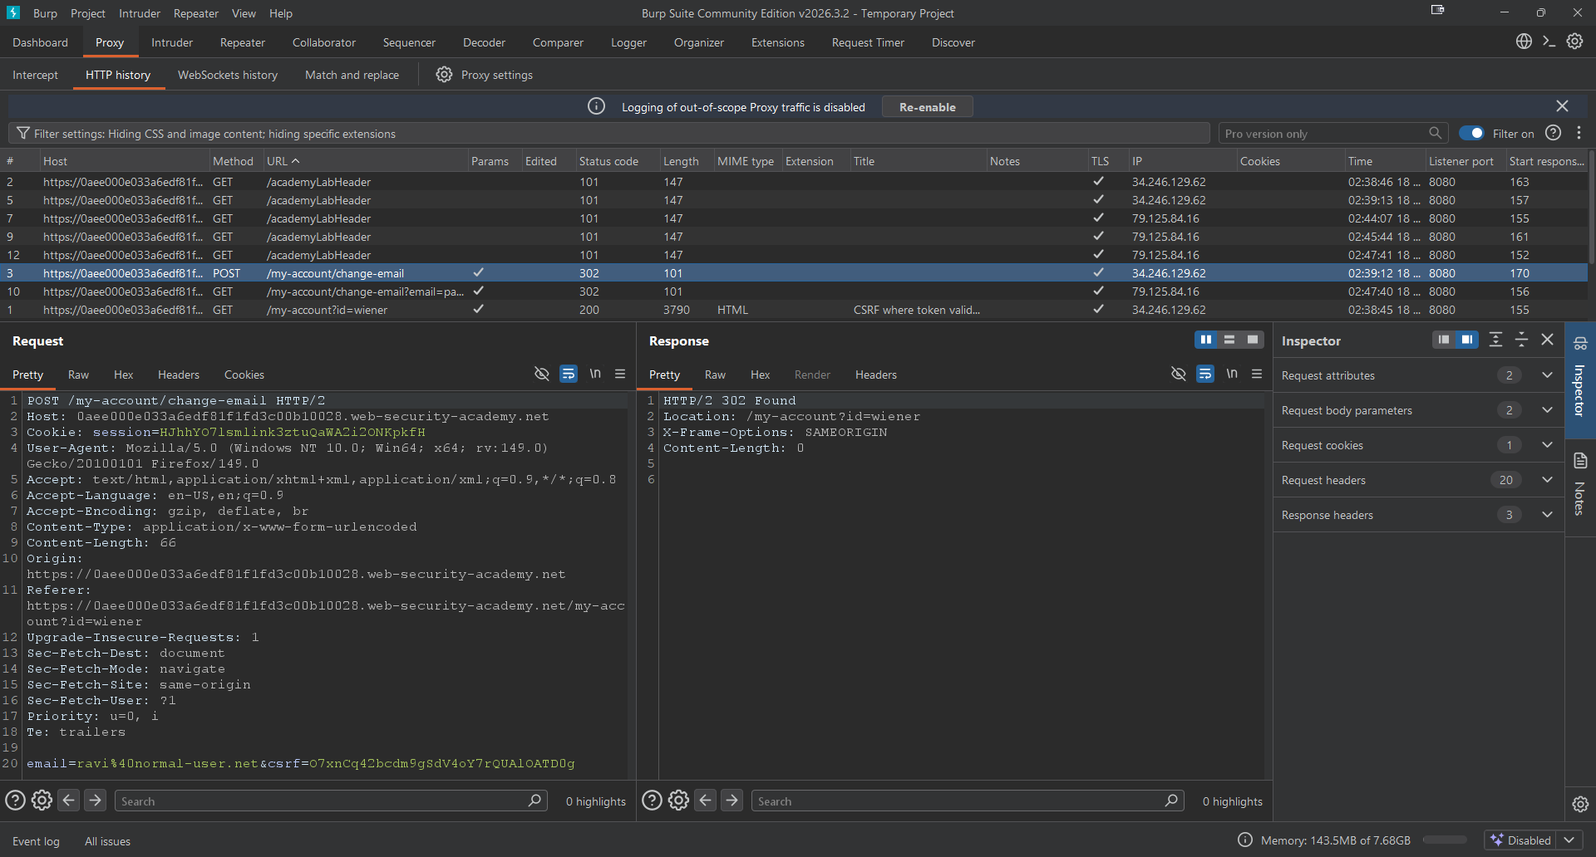Screen dimensions: 1596x857
Task: Click the Re-enable logging button
Action: click(x=928, y=107)
